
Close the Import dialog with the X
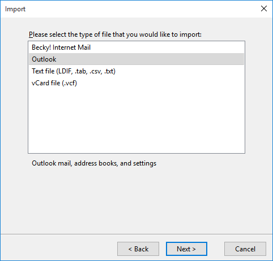point(264,8)
